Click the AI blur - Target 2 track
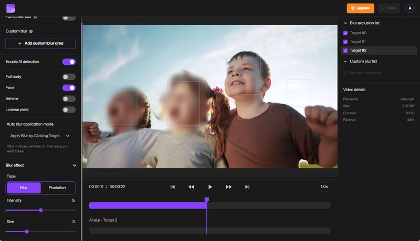 pyautogui.click(x=210, y=231)
